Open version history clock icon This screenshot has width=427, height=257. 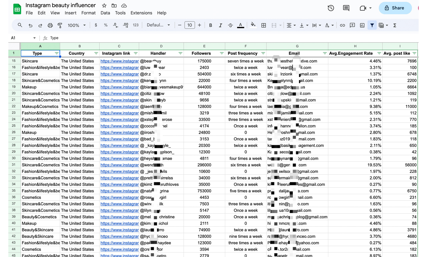coord(331,8)
